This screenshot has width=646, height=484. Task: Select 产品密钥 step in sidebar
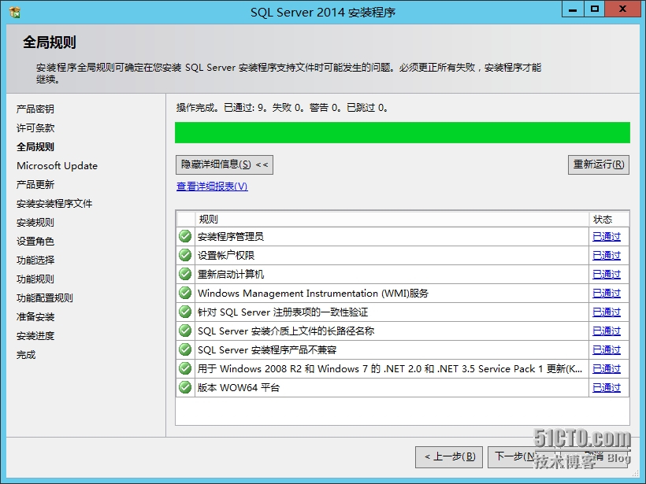pos(35,109)
